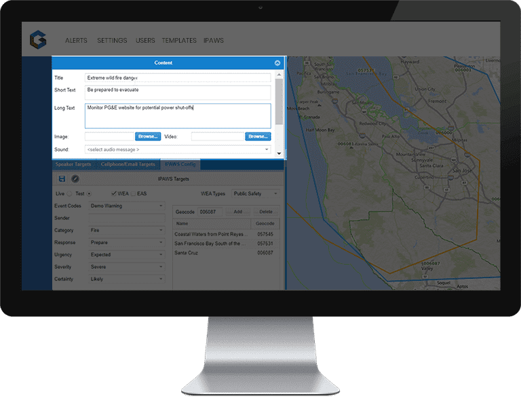The height and width of the screenshot is (397, 521).
Task: Uncheck the WEA checkbox
Action: pyautogui.click(x=114, y=193)
